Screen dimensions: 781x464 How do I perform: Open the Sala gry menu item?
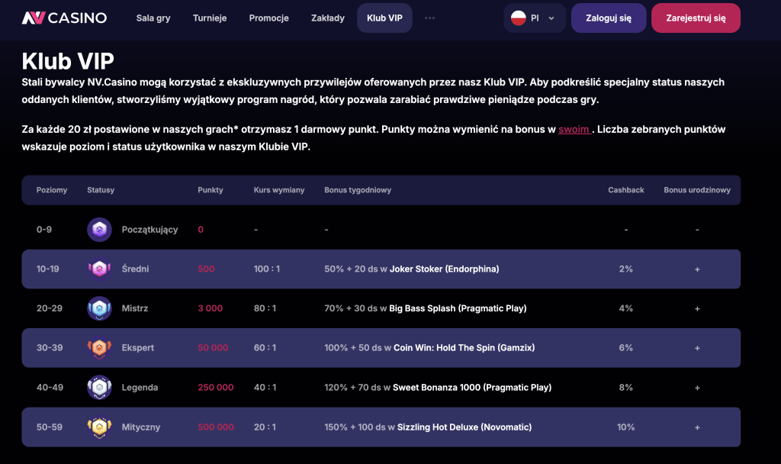(x=153, y=18)
